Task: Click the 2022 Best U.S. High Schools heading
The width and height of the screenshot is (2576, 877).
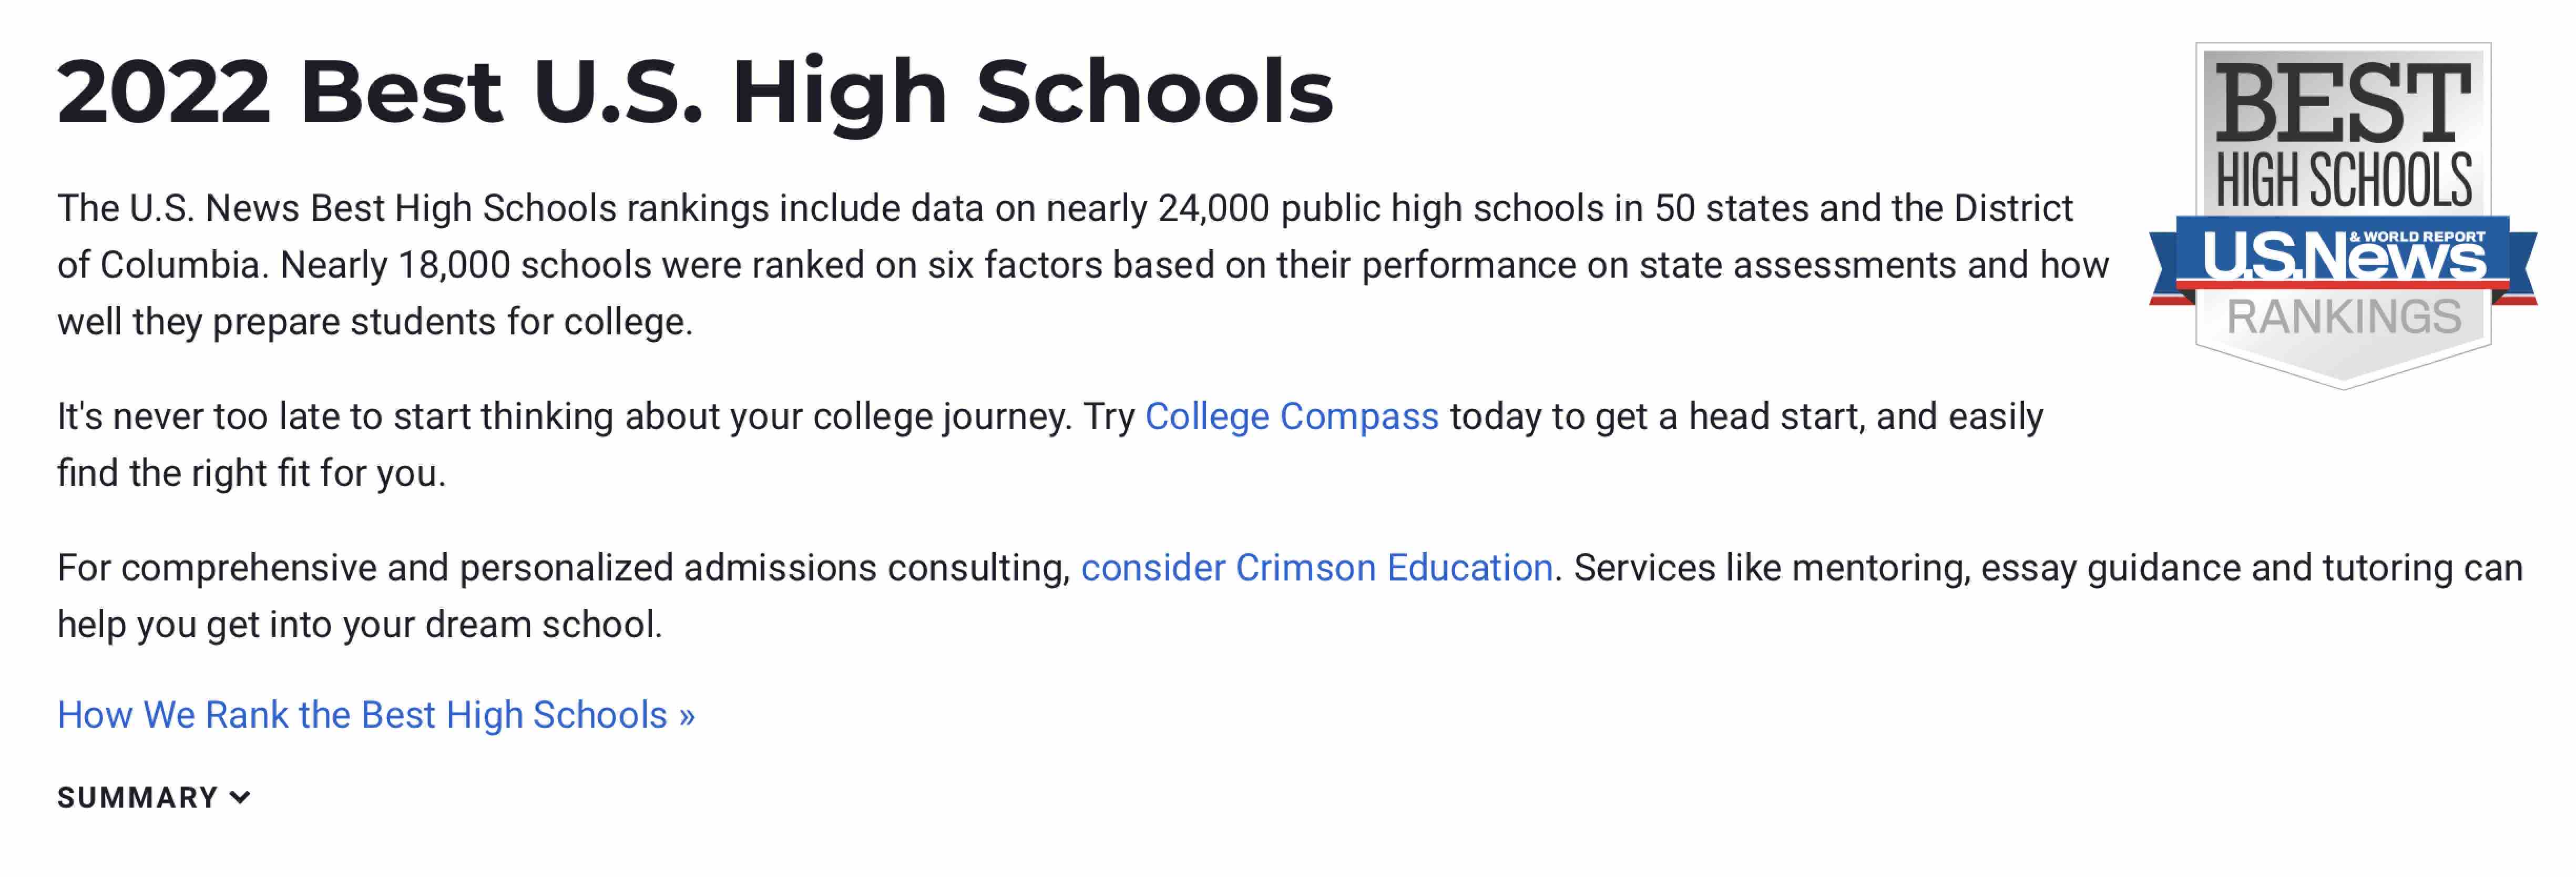Action: (695, 92)
